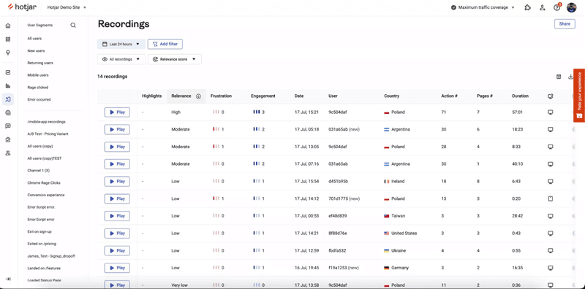Image resolution: width=585 pixels, height=289 pixels.
Task: Select the Mobile users segment
Action: click(x=38, y=75)
